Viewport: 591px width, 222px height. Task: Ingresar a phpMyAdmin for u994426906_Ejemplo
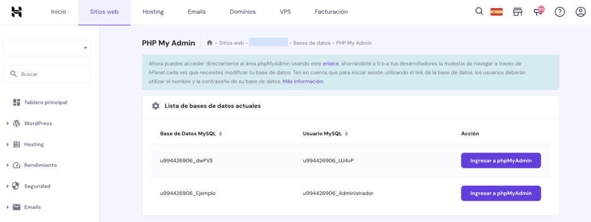pyautogui.click(x=501, y=193)
